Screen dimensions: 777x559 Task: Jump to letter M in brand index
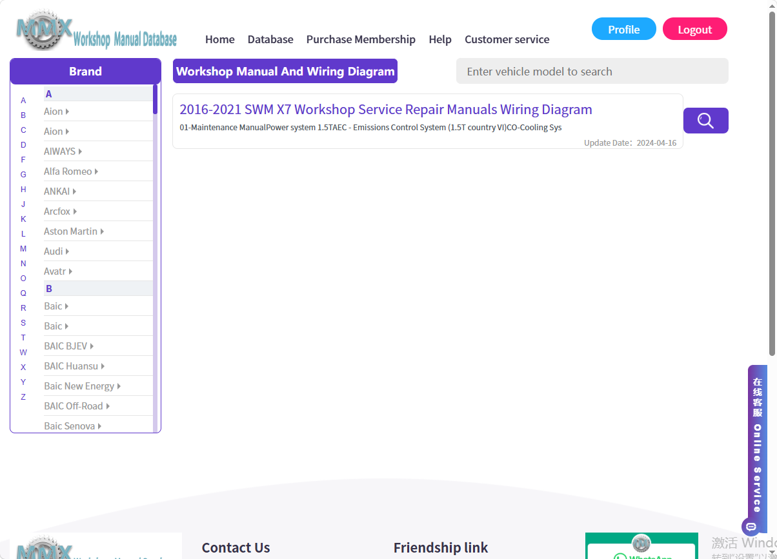[23, 249]
